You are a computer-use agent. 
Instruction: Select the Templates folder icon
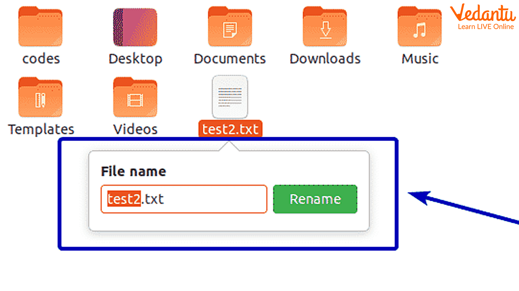click(40, 98)
